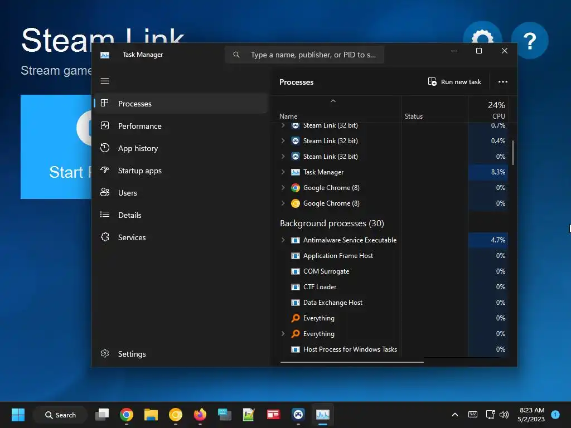Show hidden system tray icons

[x=455, y=415]
